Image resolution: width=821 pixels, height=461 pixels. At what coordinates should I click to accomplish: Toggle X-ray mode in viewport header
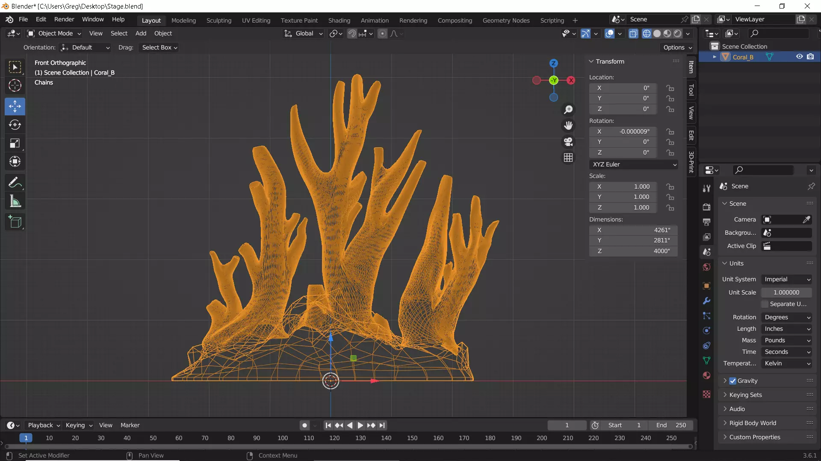point(633,34)
